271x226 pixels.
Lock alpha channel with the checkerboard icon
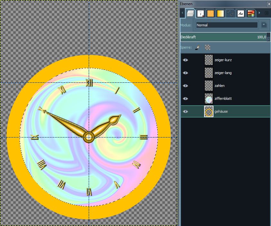coord(208,47)
